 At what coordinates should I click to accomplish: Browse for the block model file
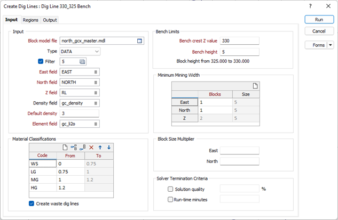(139, 40)
